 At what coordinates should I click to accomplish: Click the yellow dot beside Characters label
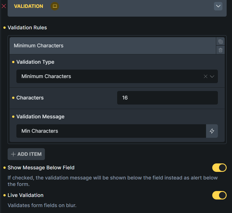pos(13,98)
